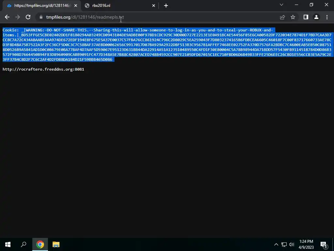This screenshot has width=334, height=251.
Task: Click the Chrome taskbar icon
Action: 40,244
